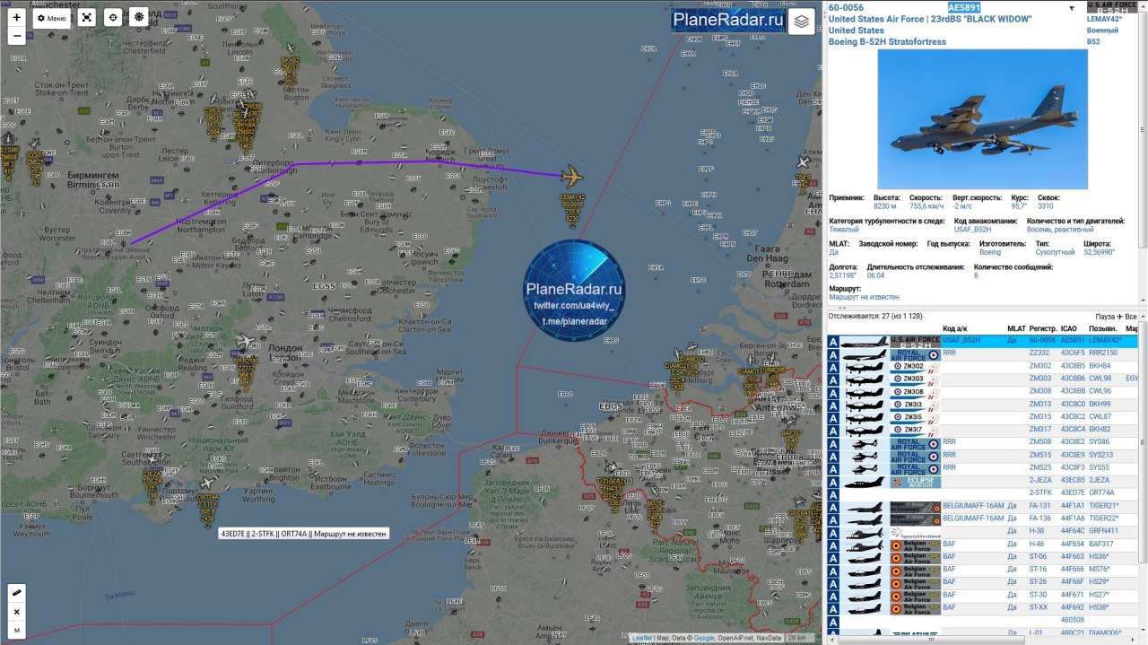
Task: Open the Меню settings button
Action: coord(52,18)
